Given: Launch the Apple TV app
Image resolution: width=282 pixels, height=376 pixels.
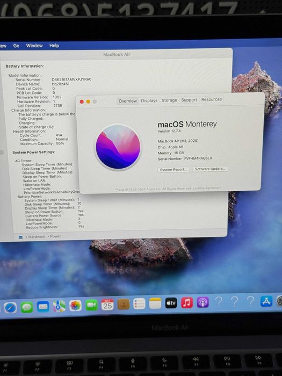Looking at the screenshot, I should click(x=171, y=303).
